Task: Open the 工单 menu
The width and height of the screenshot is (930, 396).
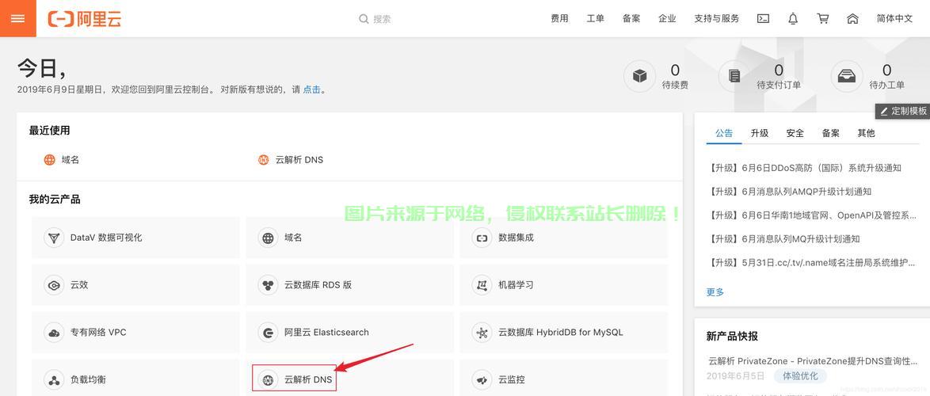Action: click(596, 18)
